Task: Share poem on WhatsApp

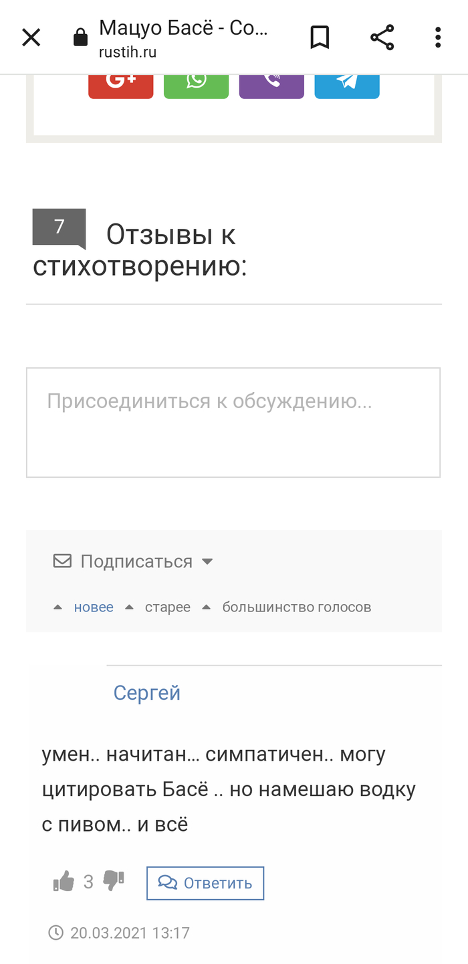Action: (196, 82)
